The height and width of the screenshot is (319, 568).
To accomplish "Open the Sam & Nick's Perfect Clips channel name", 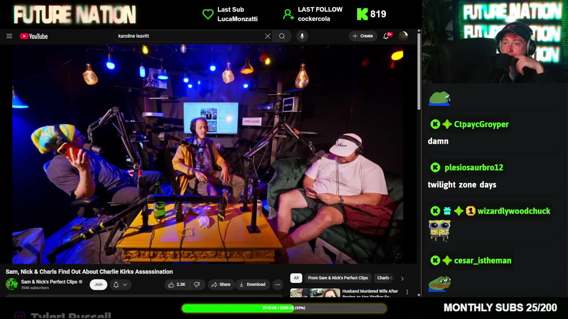I will (49, 282).
